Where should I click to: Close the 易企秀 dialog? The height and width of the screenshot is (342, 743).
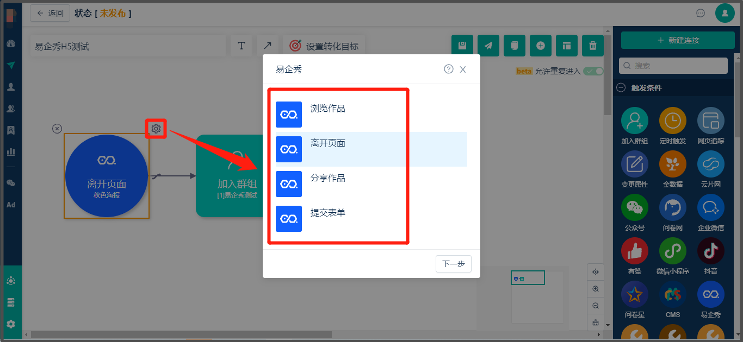click(463, 69)
